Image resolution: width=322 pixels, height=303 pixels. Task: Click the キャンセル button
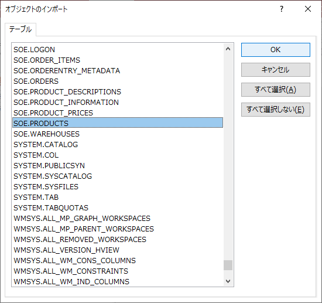click(276, 70)
